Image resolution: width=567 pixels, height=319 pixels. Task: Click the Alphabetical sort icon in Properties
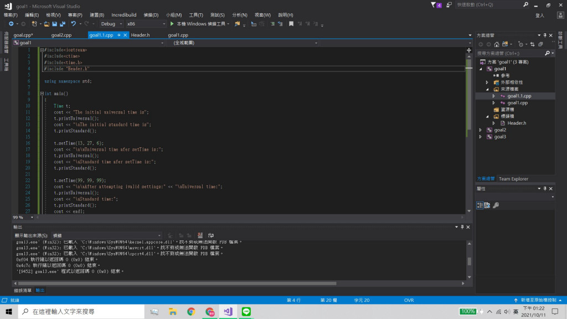[x=487, y=205]
